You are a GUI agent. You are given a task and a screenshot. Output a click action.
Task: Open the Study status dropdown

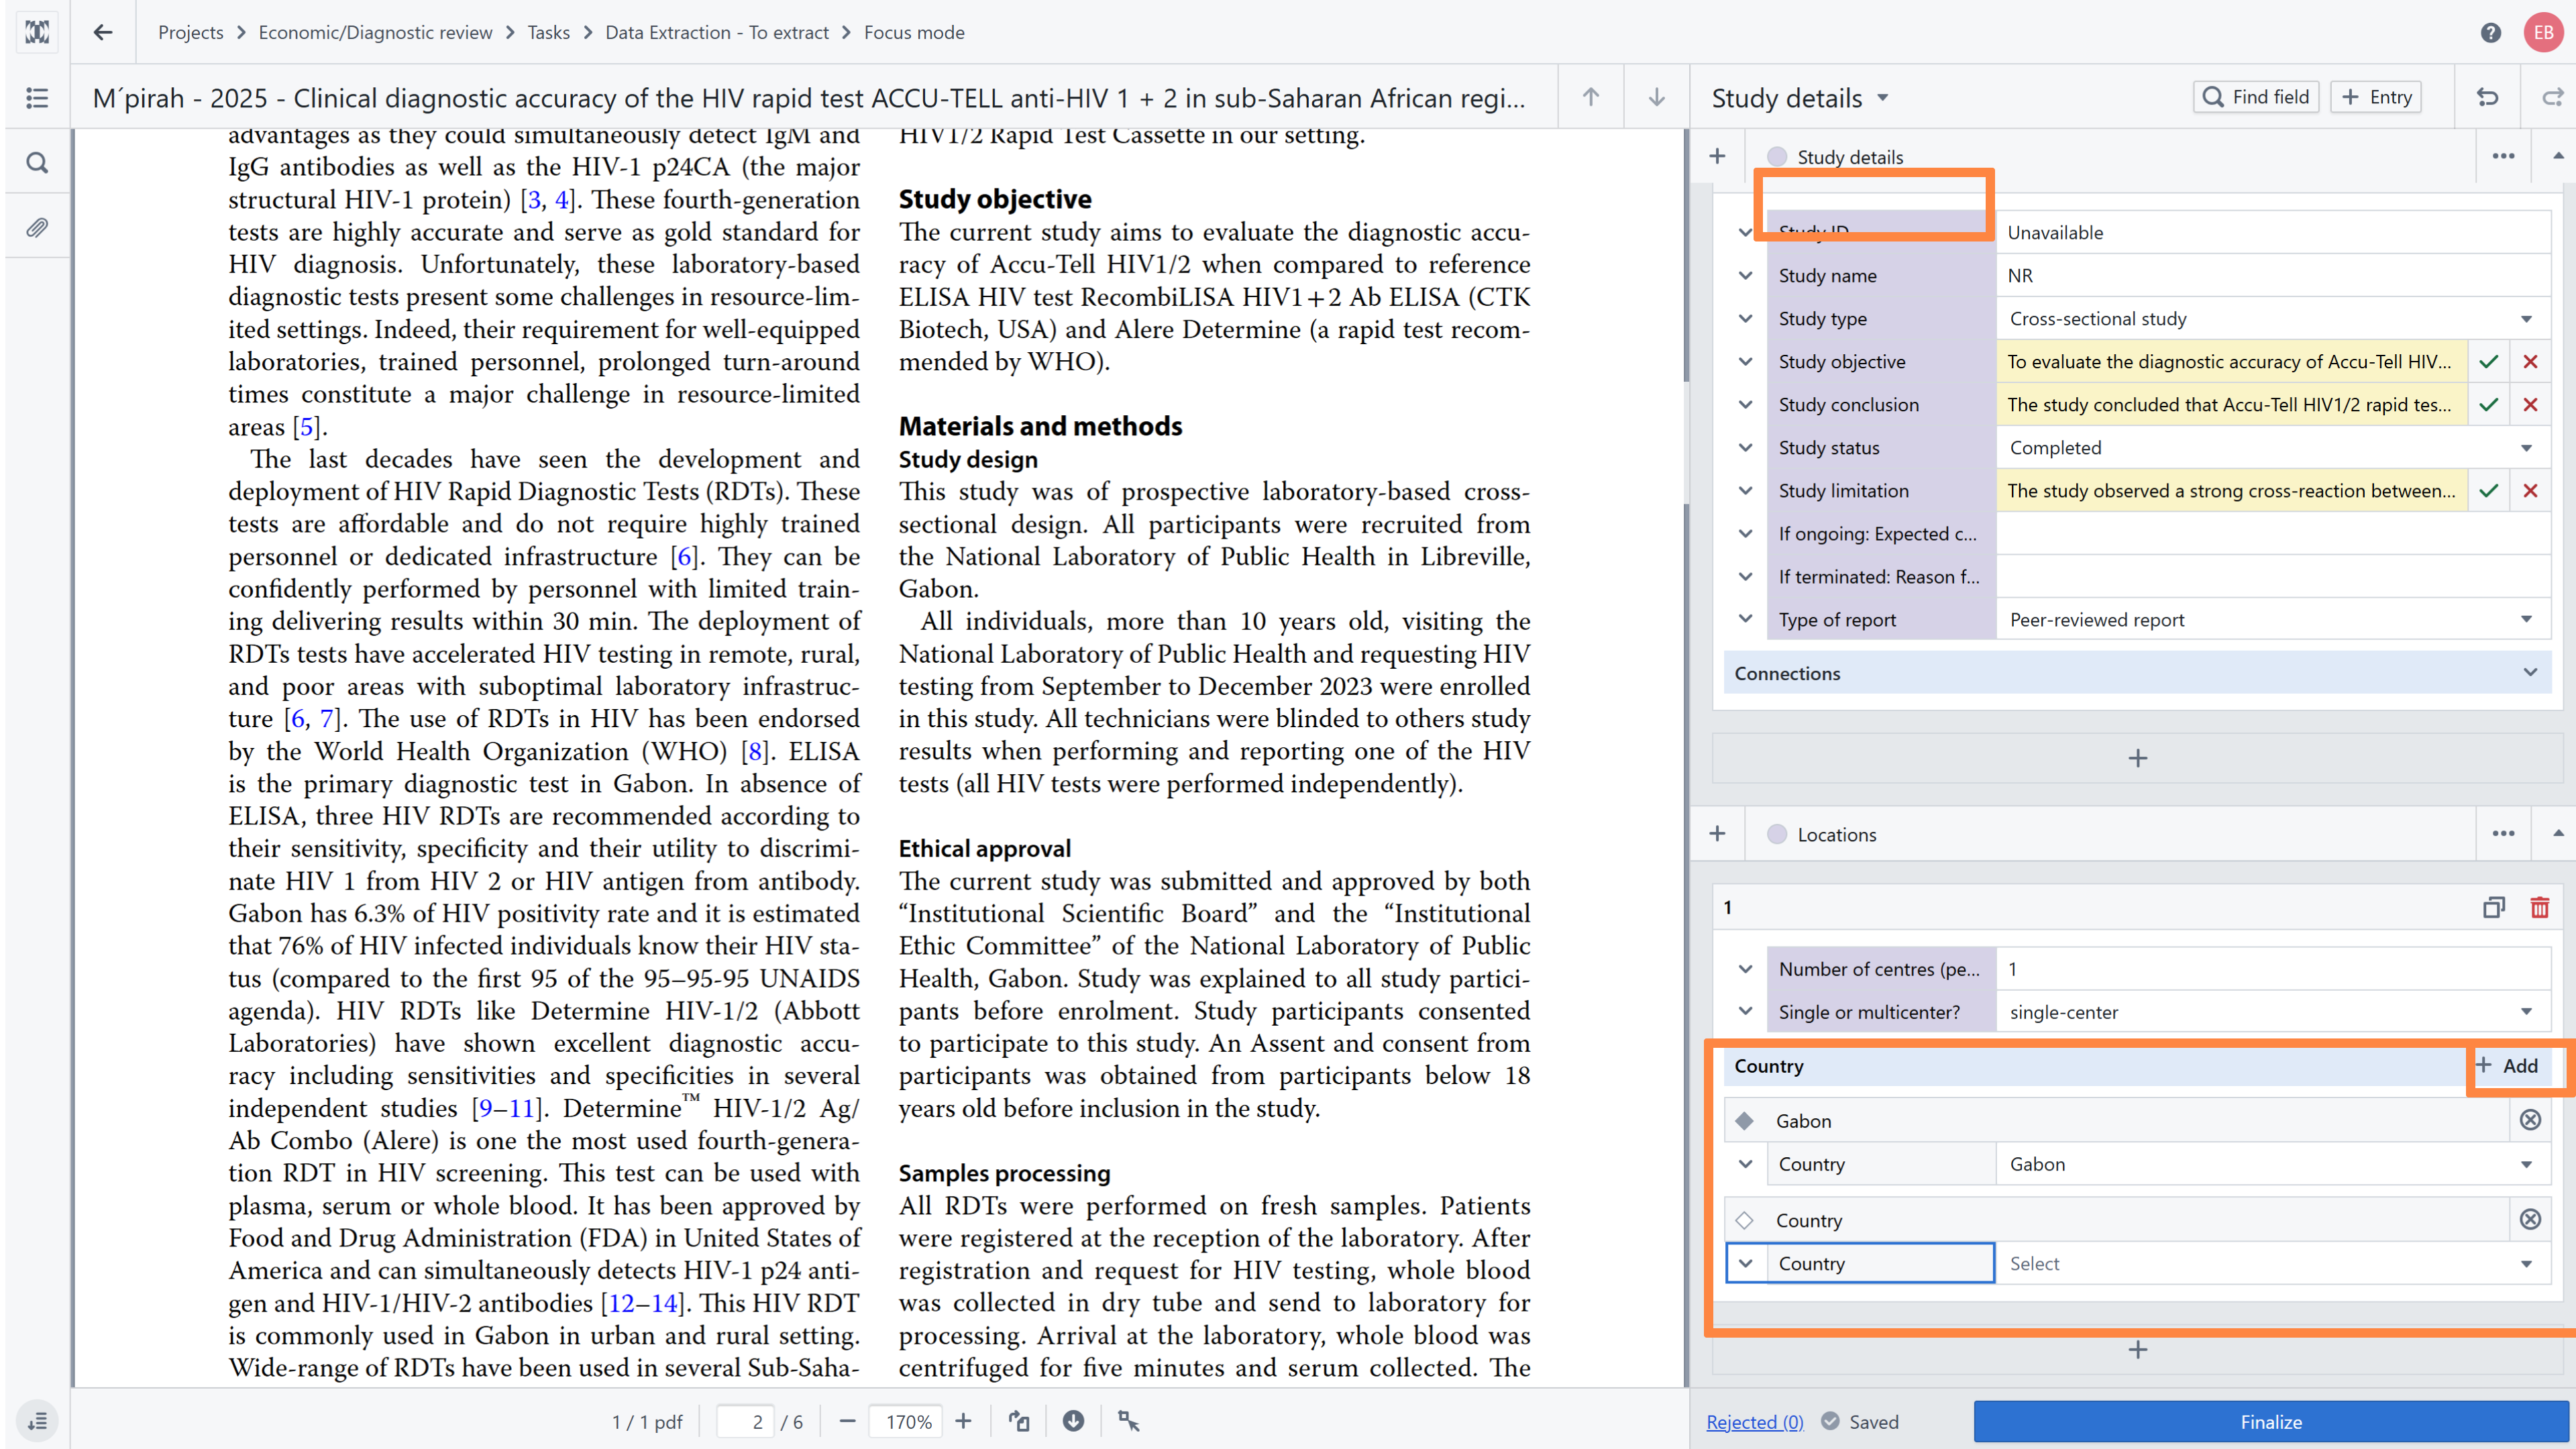click(2272, 448)
